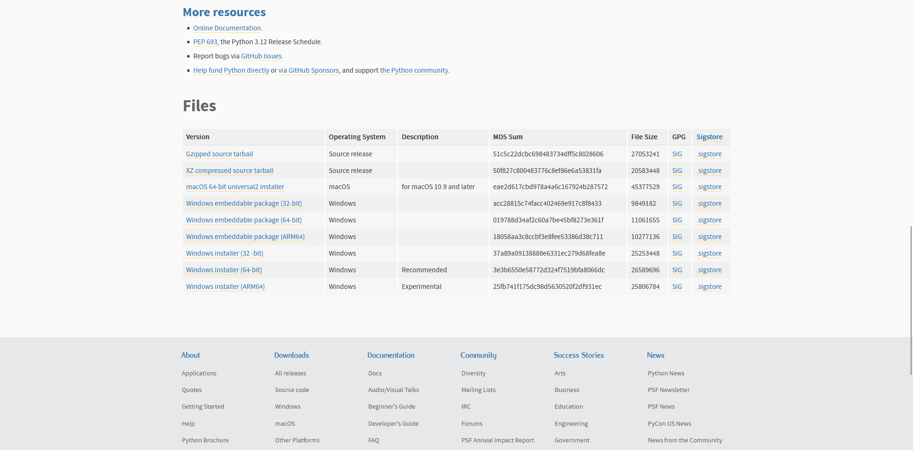This screenshot has width=913, height=450.
Task: Open PSF Newsletter footer link
Action: (x=669, y=390)
